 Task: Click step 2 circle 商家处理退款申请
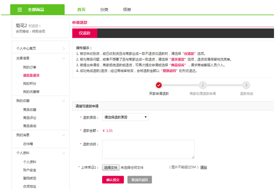[202, 85]
